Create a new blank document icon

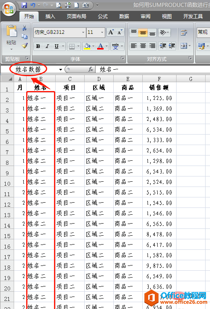76,5
